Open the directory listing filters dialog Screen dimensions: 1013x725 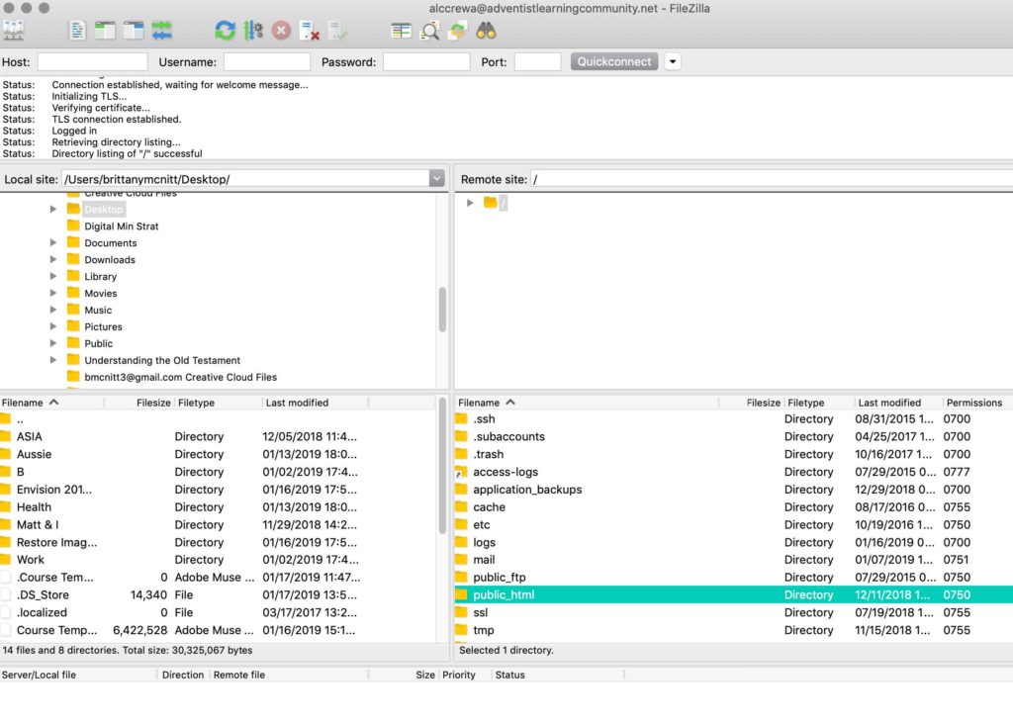tap(402, 31)
